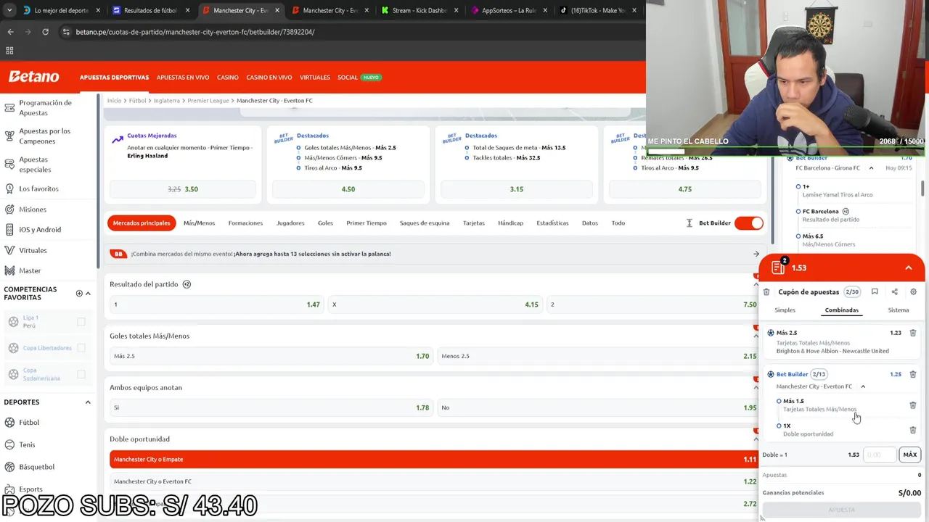Screen dimensions: 929x522
Task: Switch to the Más/Menos market tab
Action: [199, 223]
